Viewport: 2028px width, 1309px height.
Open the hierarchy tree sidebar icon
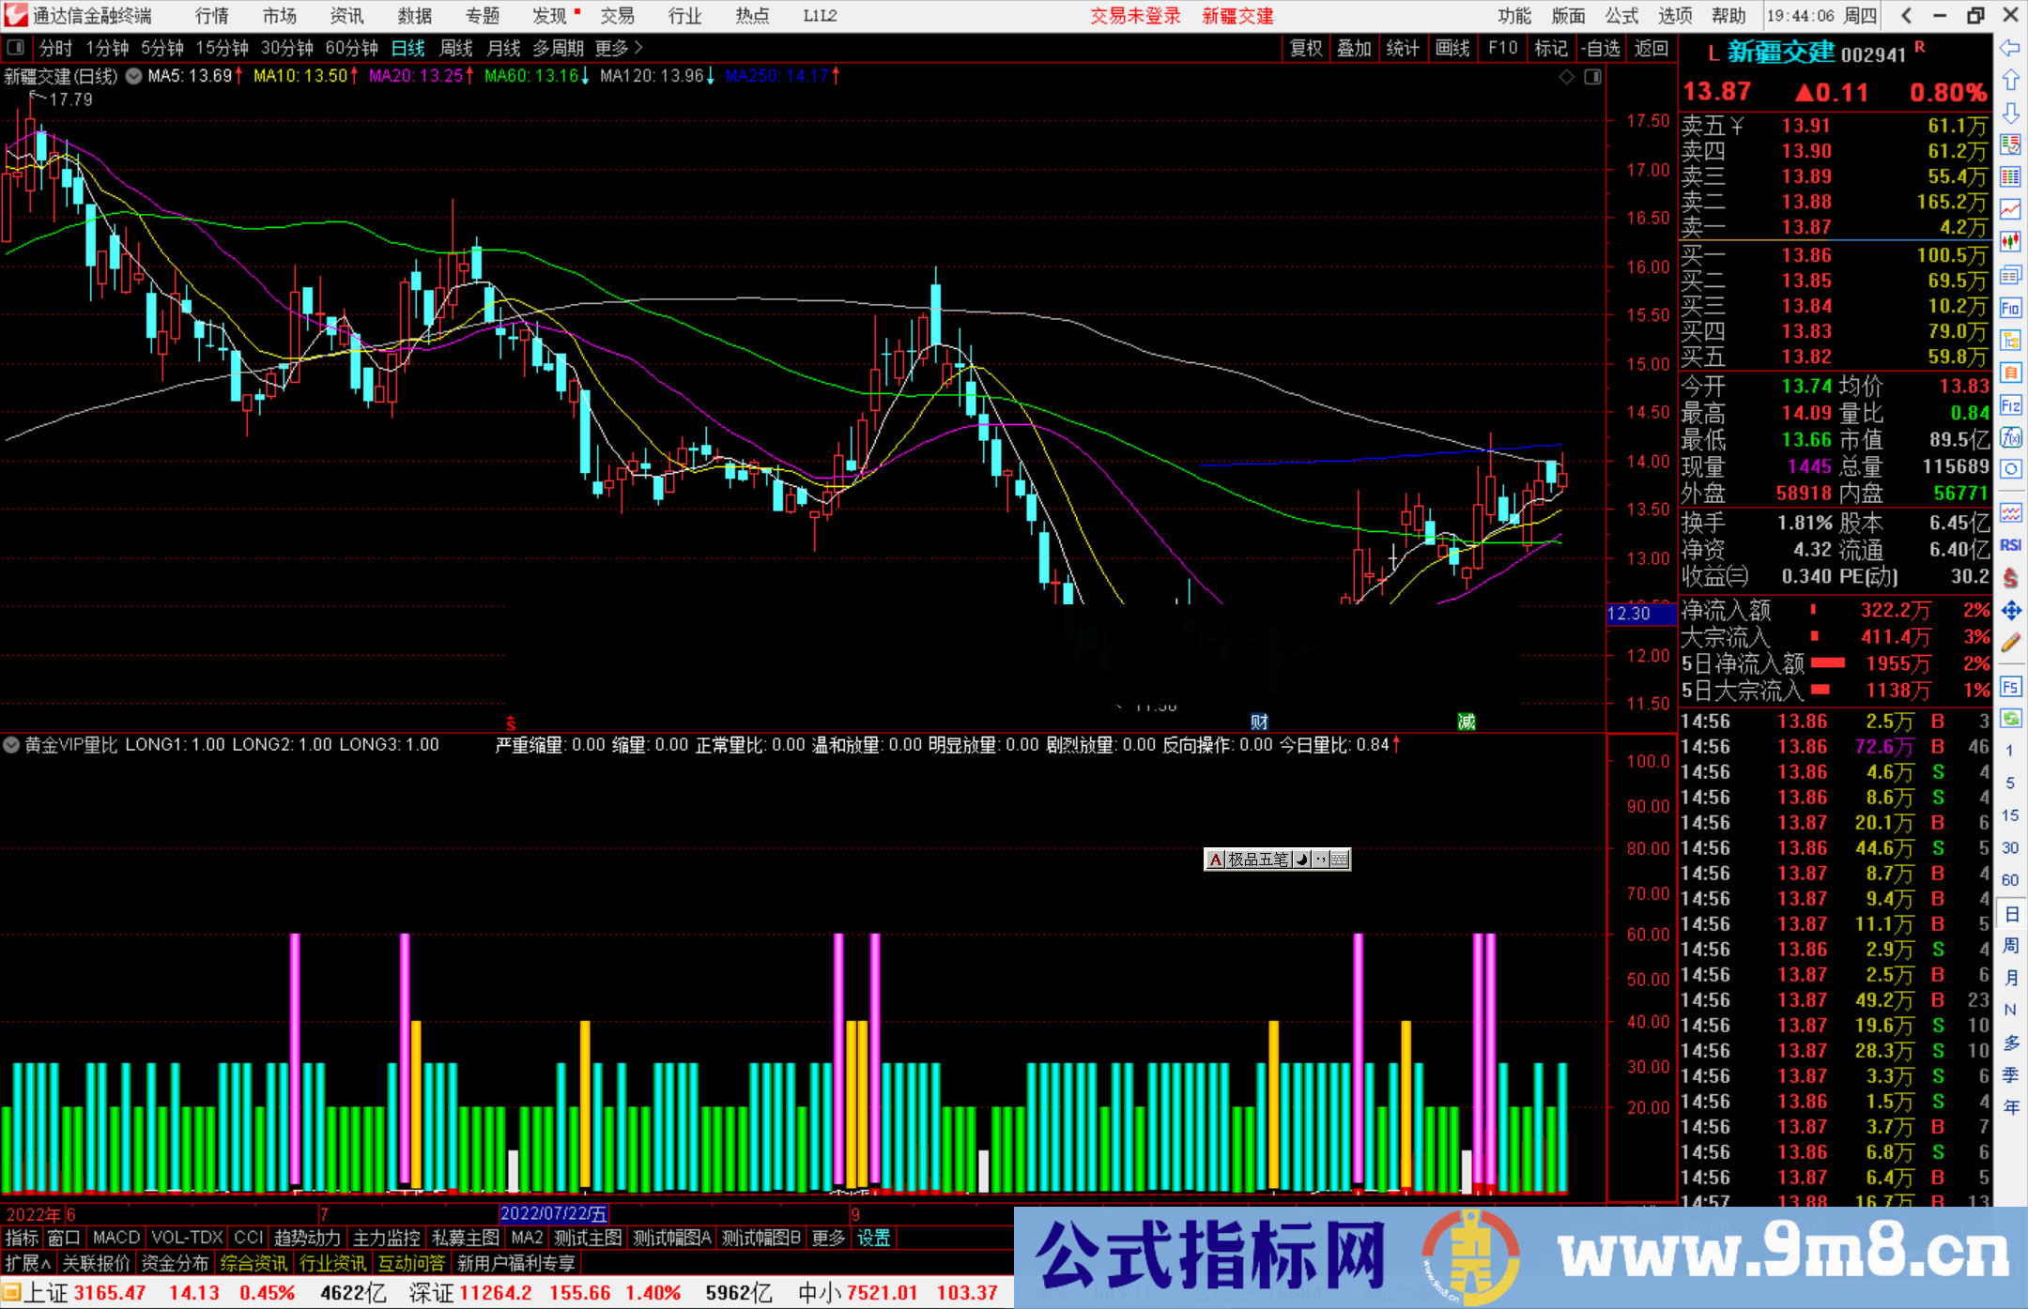(x=2010, y=340)
